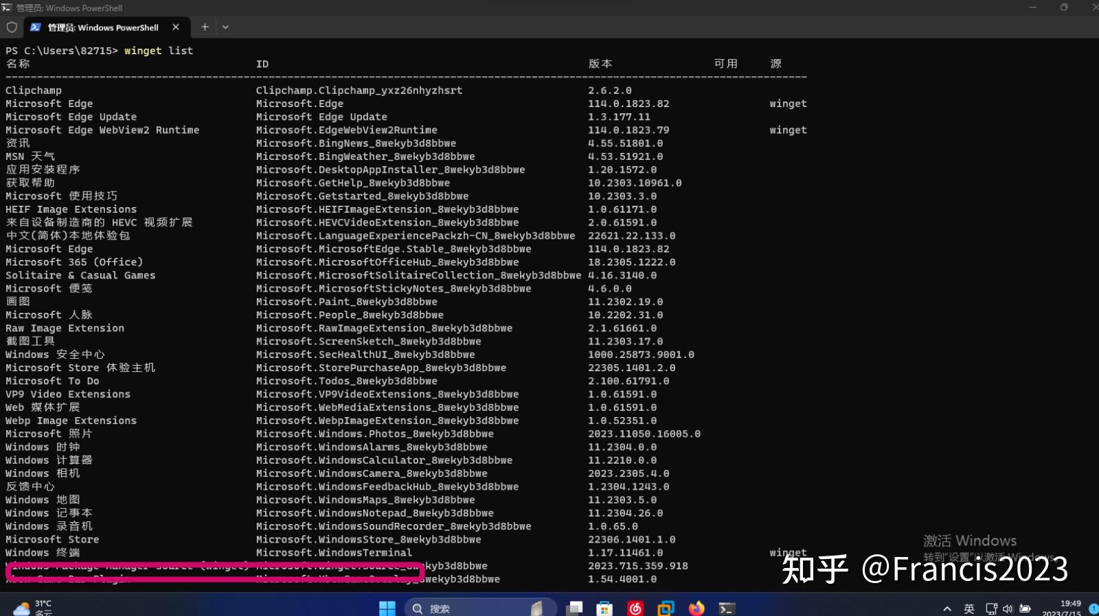Click the Microsoft Edge Update name row
Viewport: 1099px width, 616px height.
coord(71,117)
